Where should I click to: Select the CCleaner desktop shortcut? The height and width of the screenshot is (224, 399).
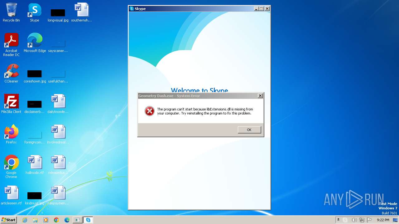(11, 73)
